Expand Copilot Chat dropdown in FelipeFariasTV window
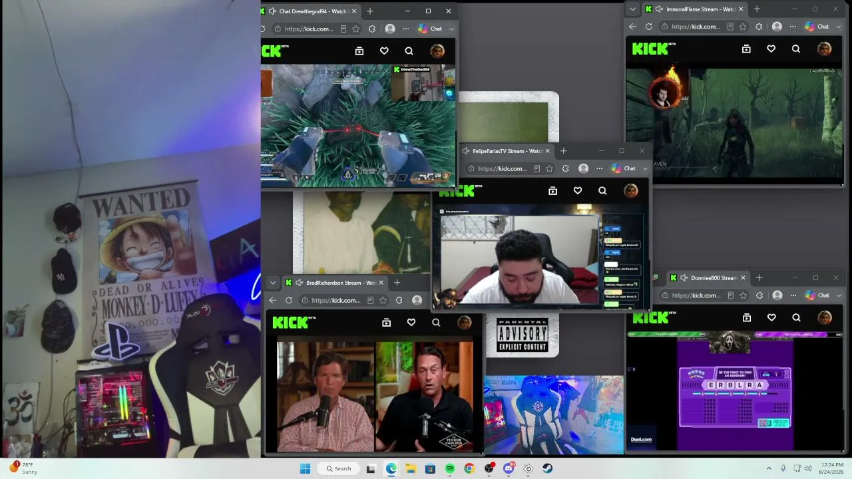 (x=645, y=169)
